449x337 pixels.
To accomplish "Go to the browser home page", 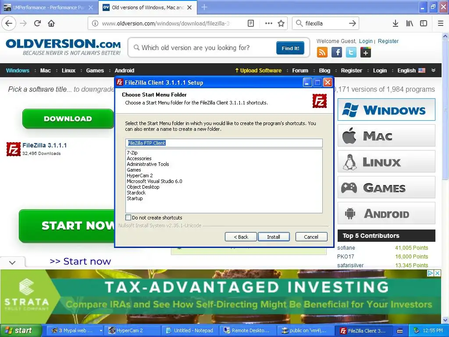I will [x=51, y=23].
